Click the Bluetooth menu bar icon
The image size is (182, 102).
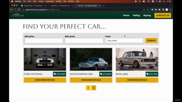coord(140,1)
